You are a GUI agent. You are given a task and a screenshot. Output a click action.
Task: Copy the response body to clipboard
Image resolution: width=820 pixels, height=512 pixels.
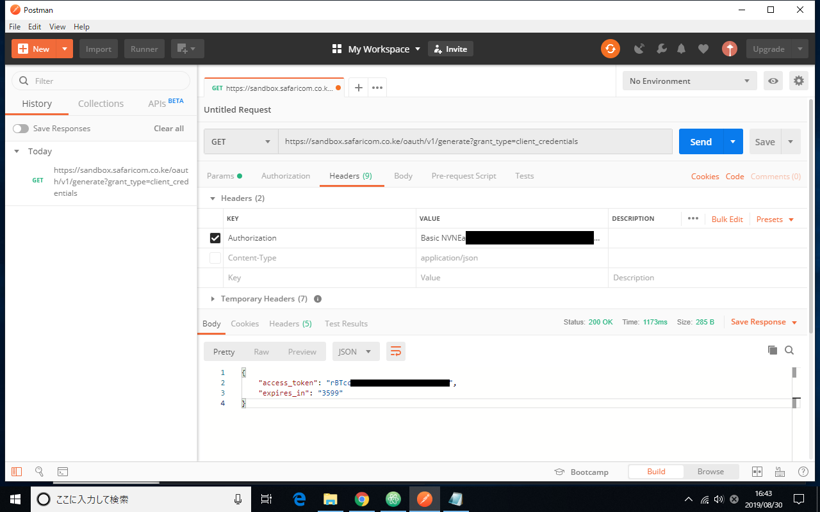[773, 350]
